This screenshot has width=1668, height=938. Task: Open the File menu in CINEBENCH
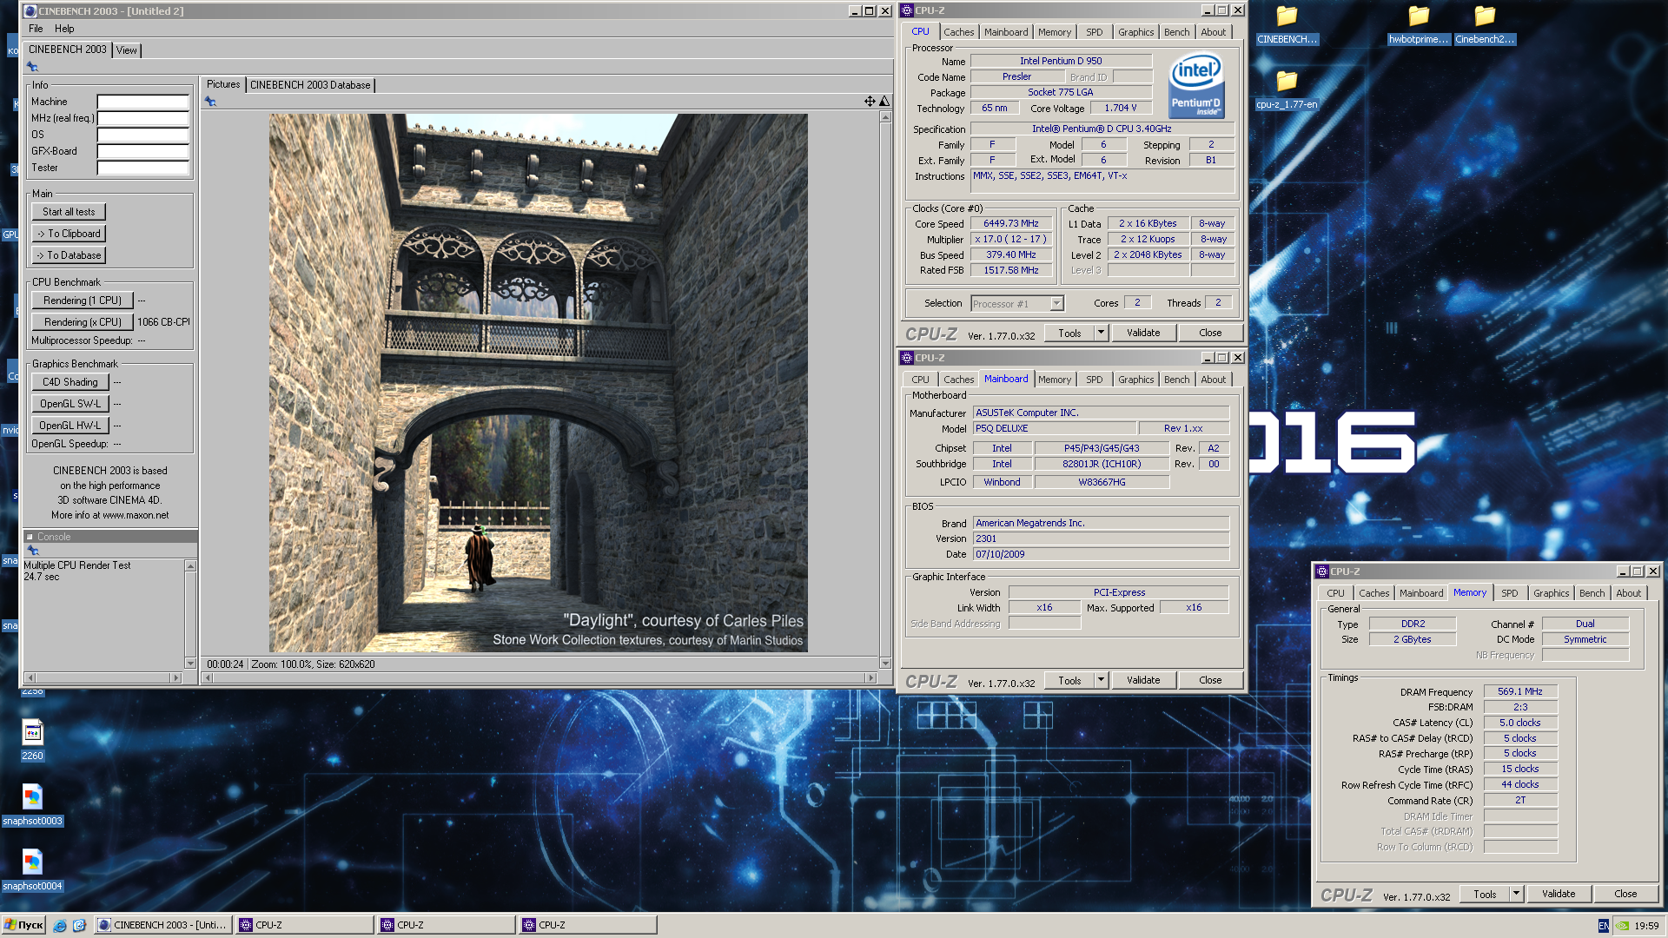tap(36, 29)
